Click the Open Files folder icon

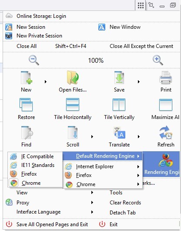click(73, 78)
